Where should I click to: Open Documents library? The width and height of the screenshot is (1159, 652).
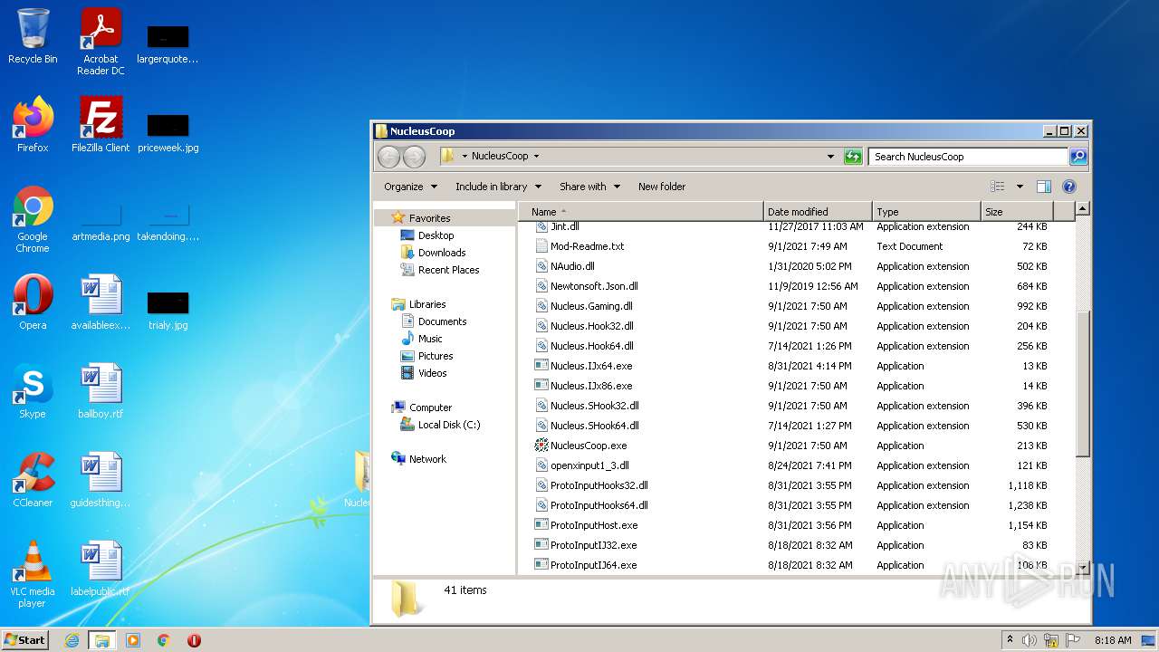(442, 321)
